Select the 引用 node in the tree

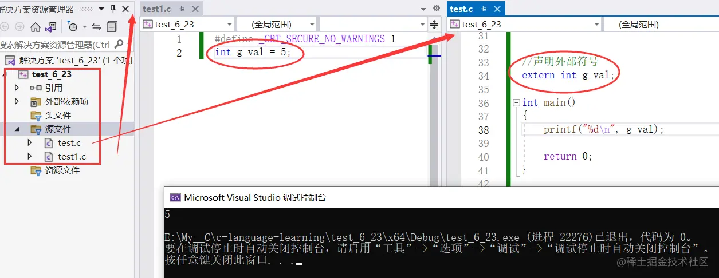pyautogui.click(x=54, y=88)
